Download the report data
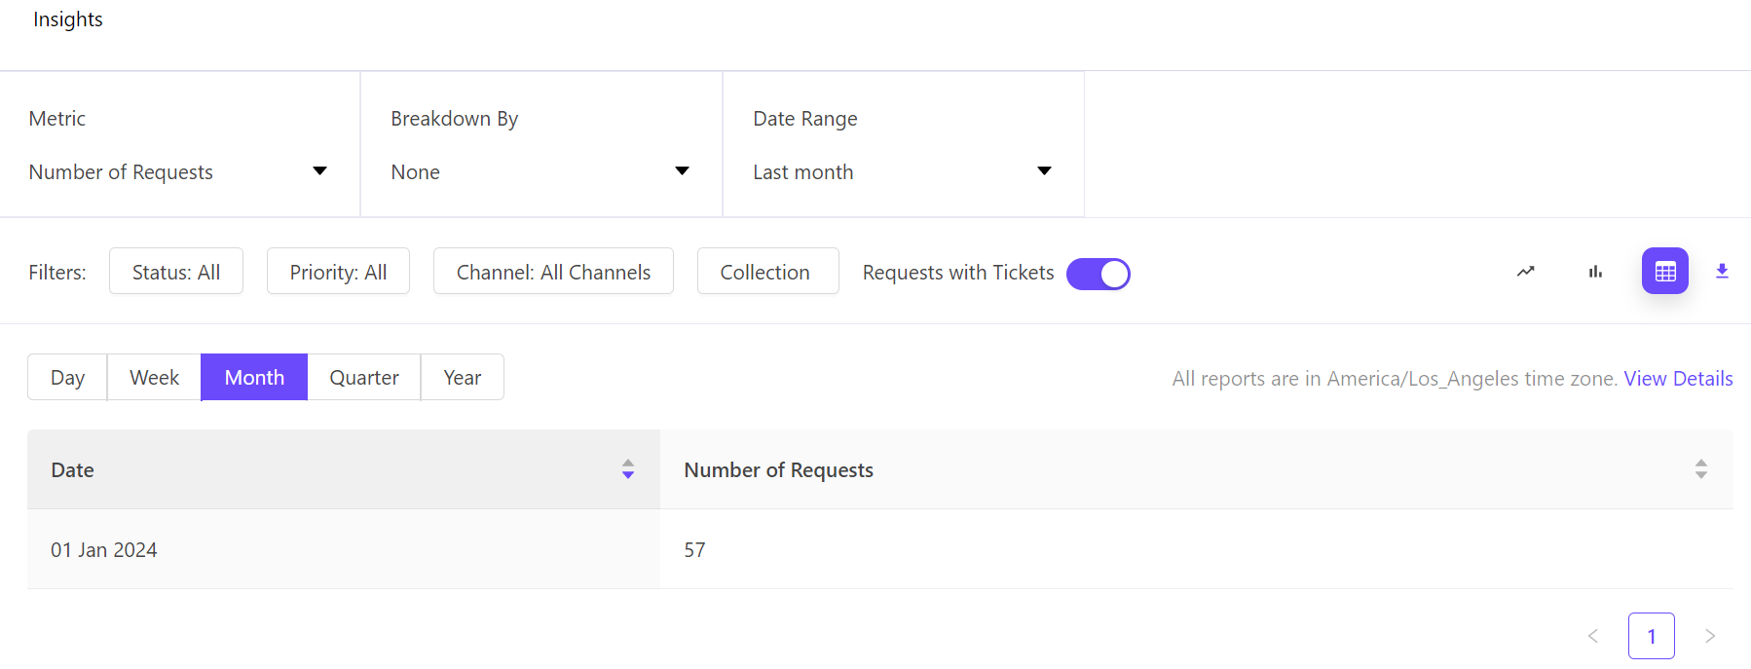This screenshot has width=1751, height=669. click(x=1722, y=272)
